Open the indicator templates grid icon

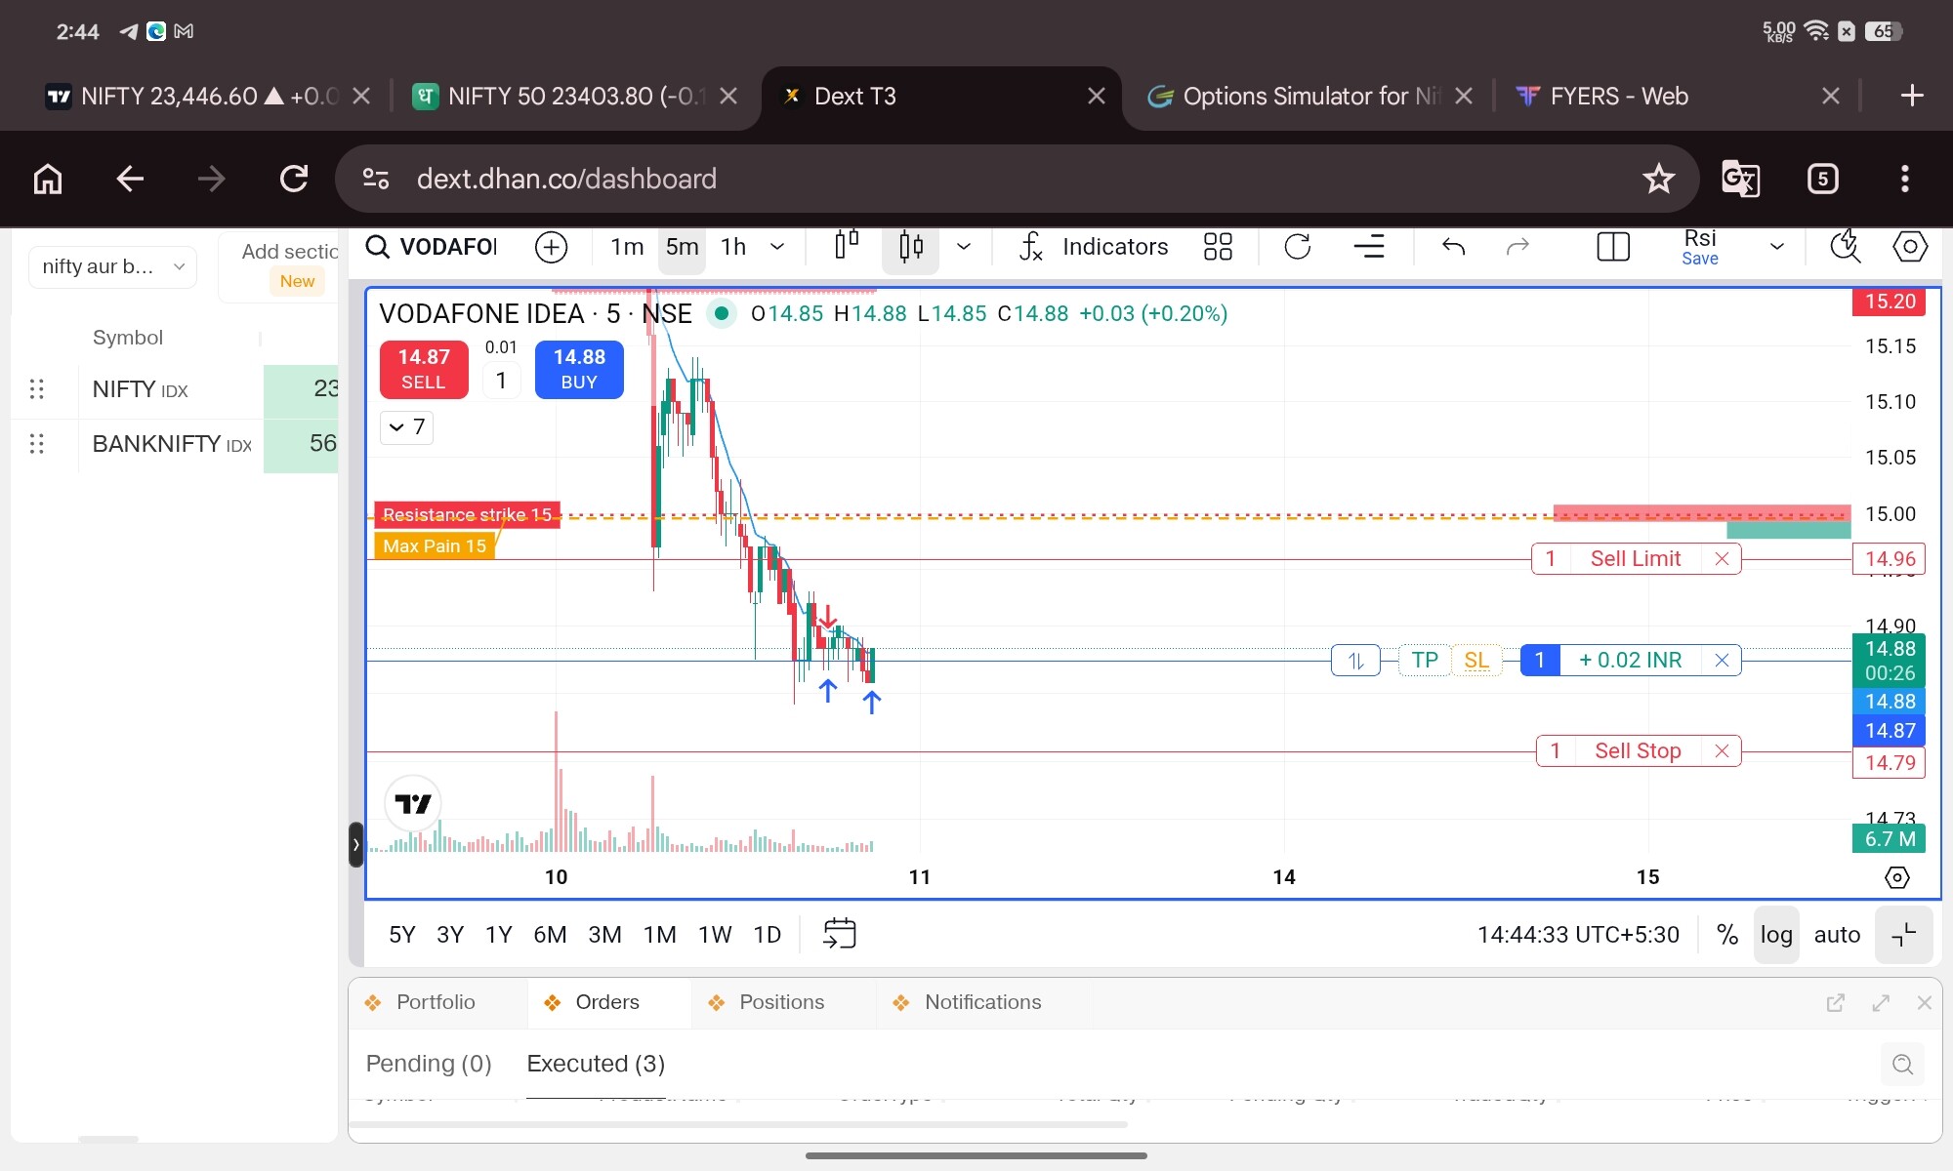pyautogui.click(x=1218, y=247)
